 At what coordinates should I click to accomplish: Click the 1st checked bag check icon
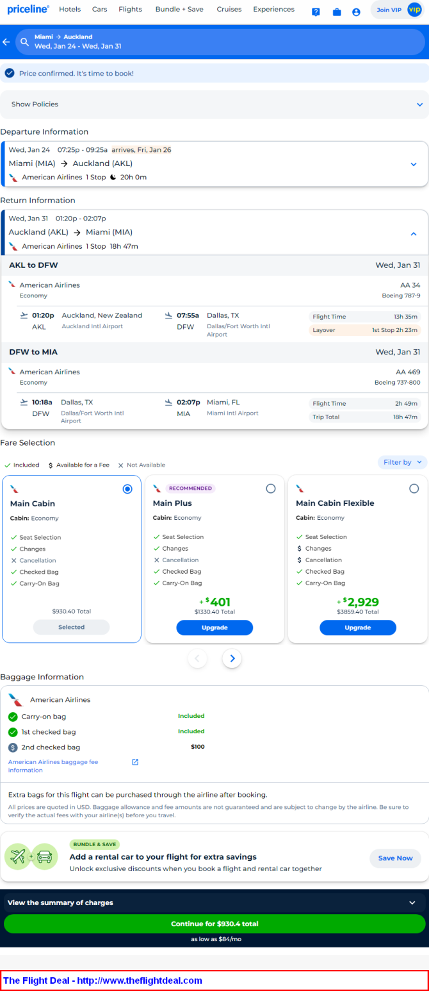[13, 732]
